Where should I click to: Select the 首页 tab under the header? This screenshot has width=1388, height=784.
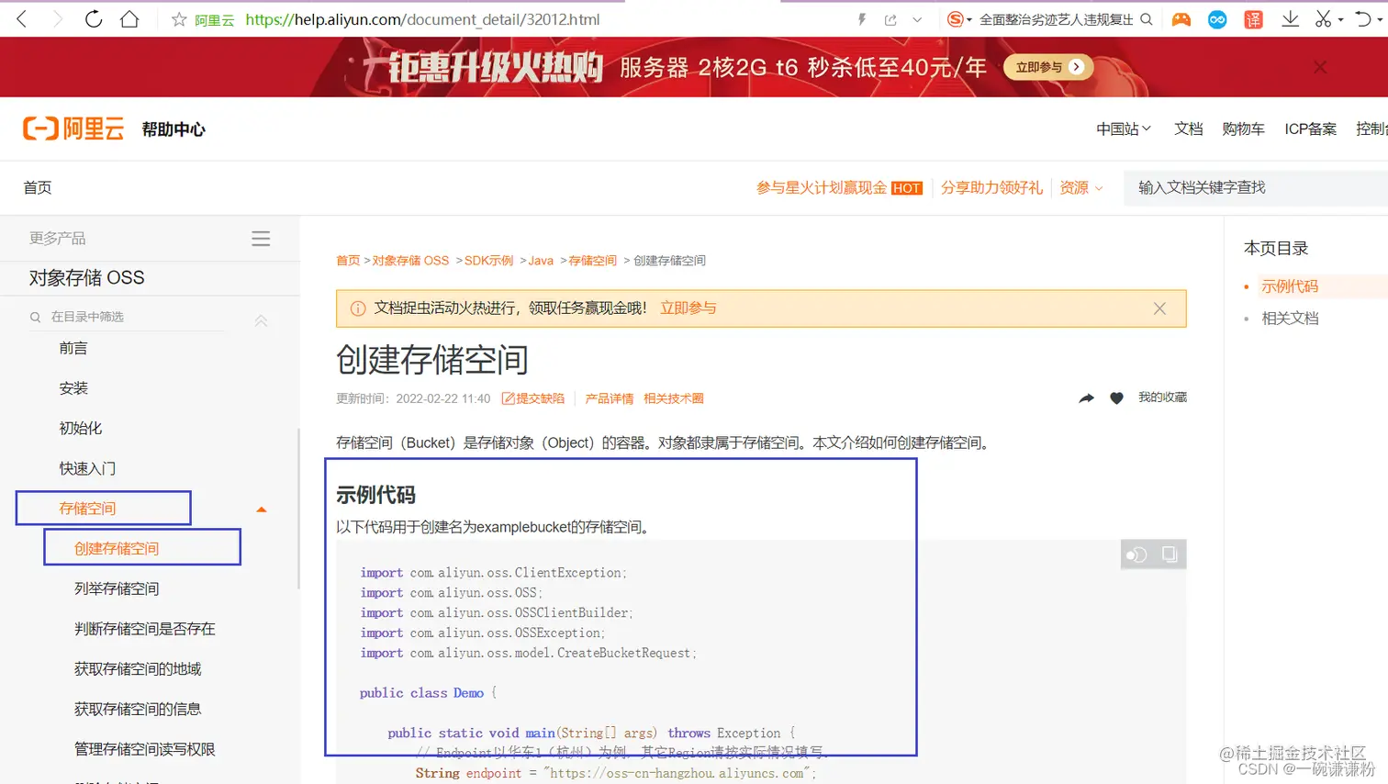pos(38,187)
